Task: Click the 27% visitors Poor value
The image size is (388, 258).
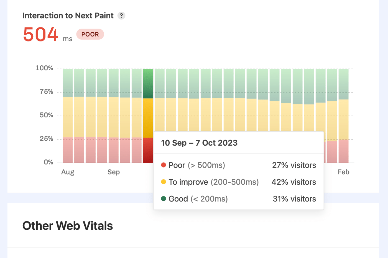Action: click(294, 165)
